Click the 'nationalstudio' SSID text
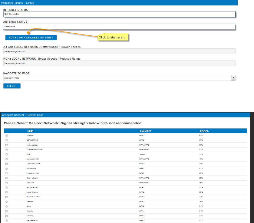Screen dimensions: 254x223 click(32, 145)
